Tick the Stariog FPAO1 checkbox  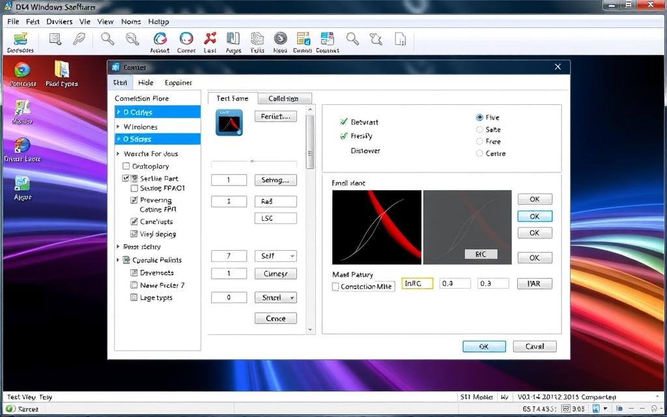click(x=134, y=188)
